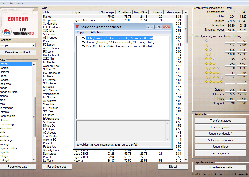Select Le Mans row in the club table

(x=112, y=161)
